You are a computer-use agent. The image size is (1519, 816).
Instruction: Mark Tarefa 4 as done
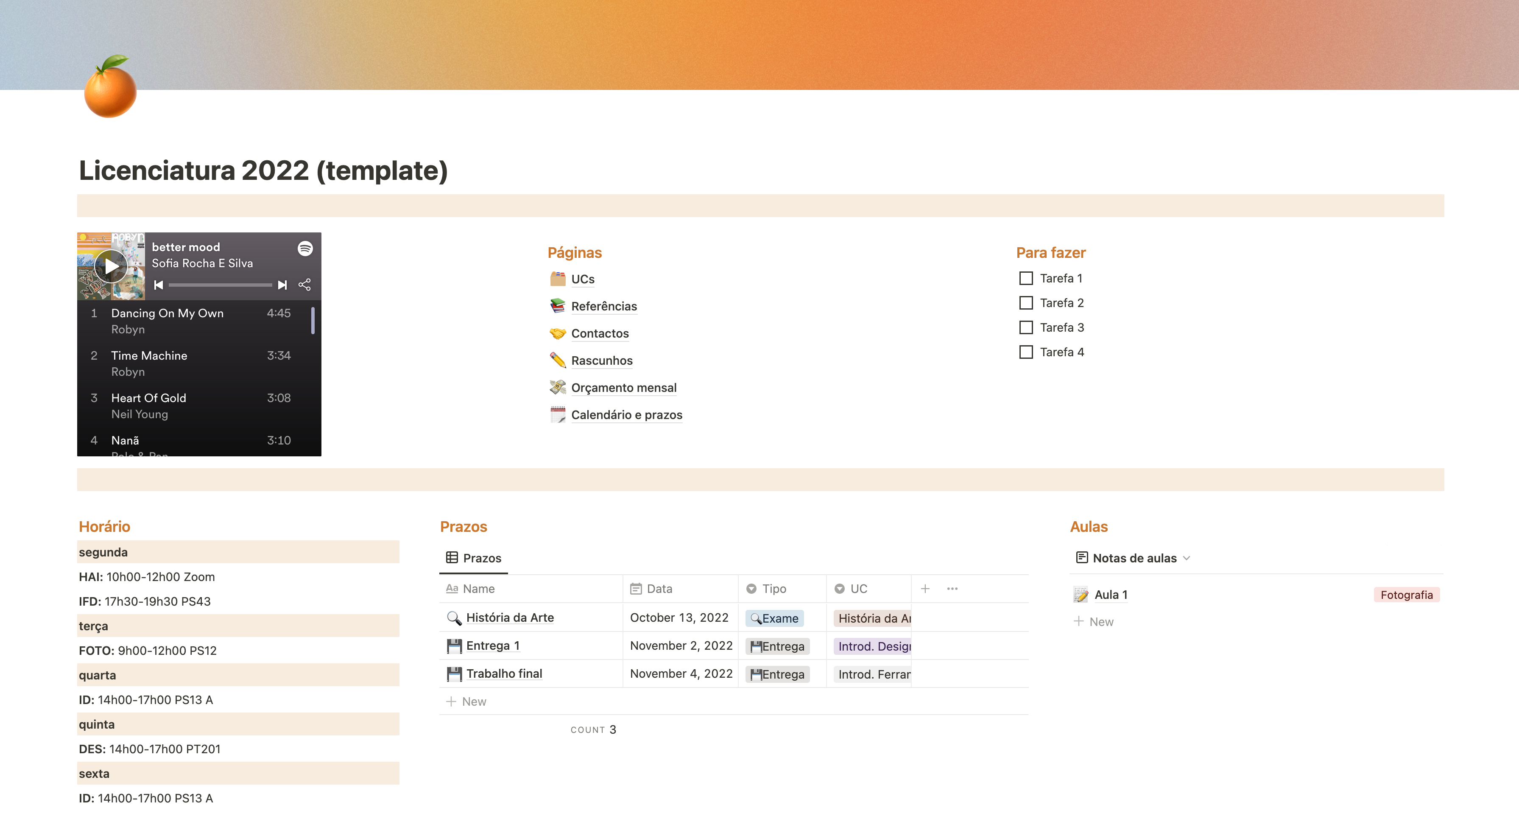1026,352
